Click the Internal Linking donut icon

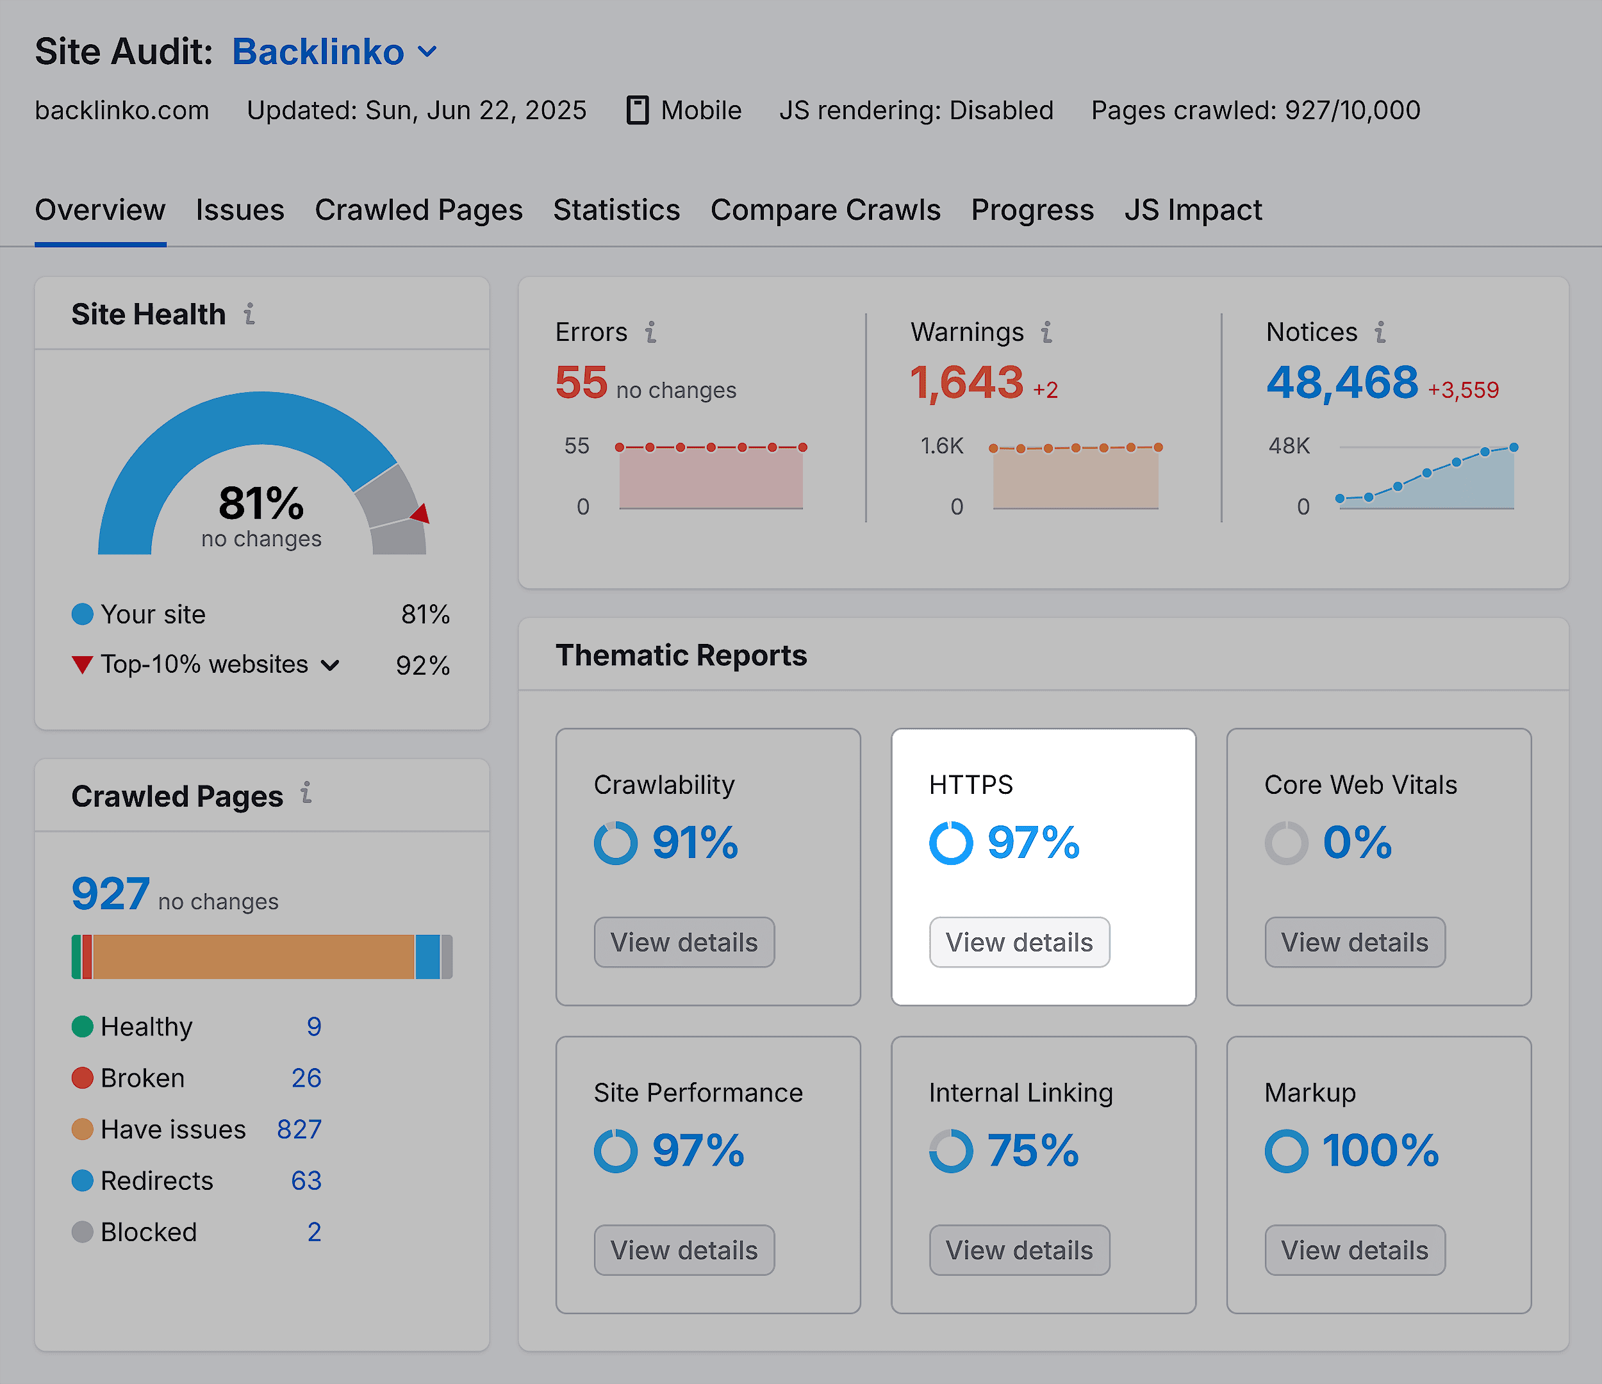pos(951,1151)
